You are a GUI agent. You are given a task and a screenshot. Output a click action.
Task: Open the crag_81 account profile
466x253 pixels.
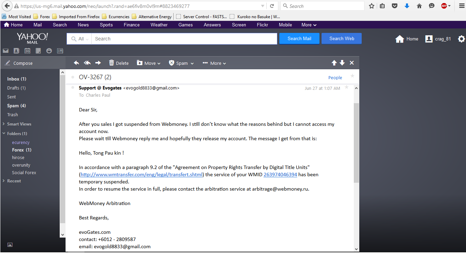(x=438, y=39)
